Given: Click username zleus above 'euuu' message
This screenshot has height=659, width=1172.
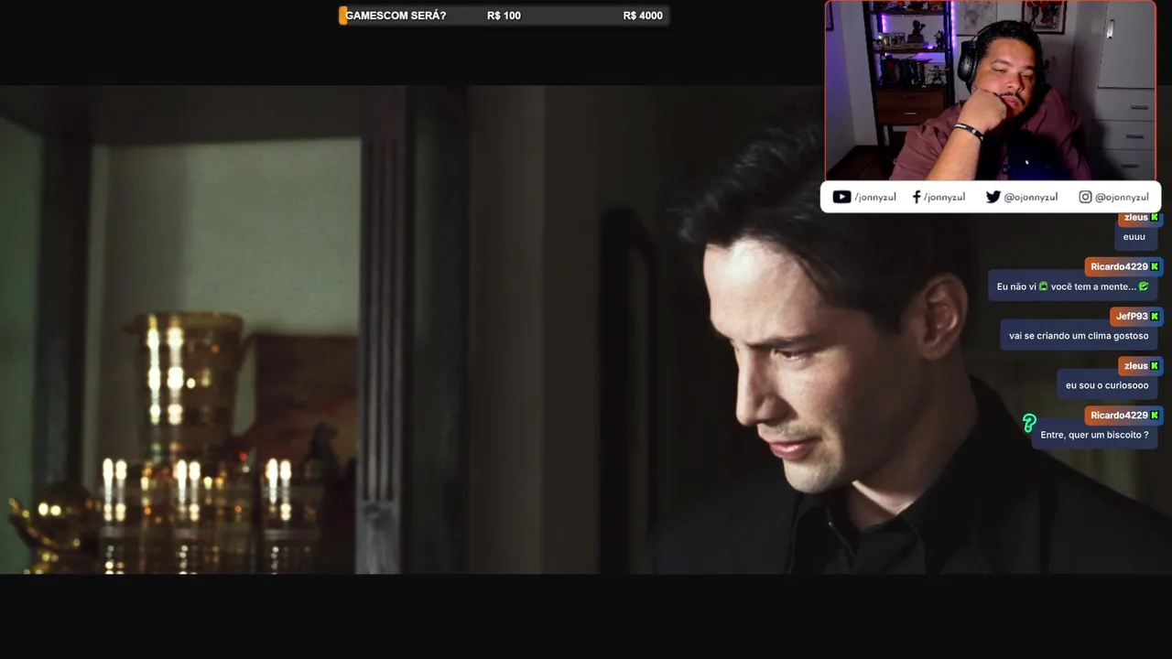Looking at the screenshot, I should tap(1135, 218).
